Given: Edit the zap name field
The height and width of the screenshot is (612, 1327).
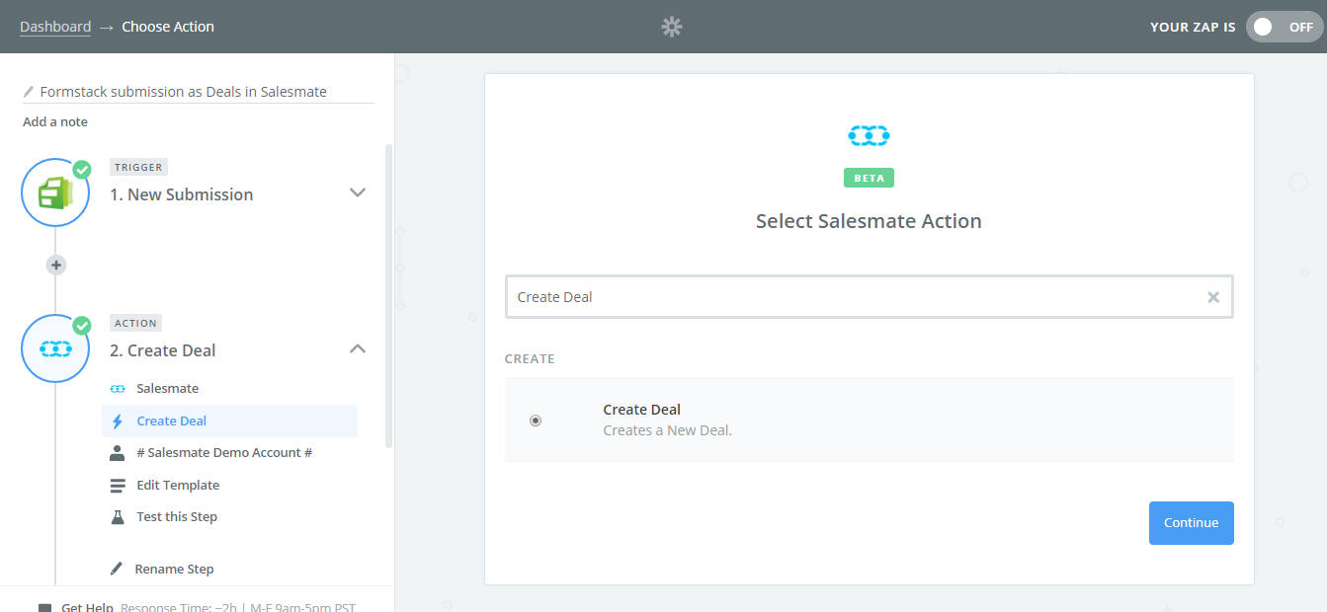Looking at the screenshot, I should (x=198, y=92).
